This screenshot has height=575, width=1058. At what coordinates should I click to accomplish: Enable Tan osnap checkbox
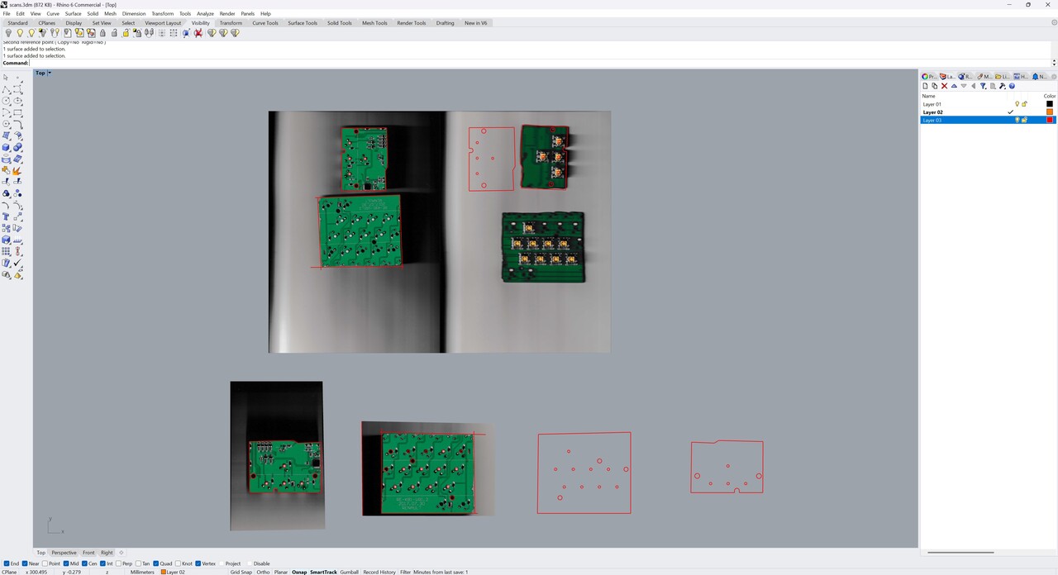pos(139,563)
